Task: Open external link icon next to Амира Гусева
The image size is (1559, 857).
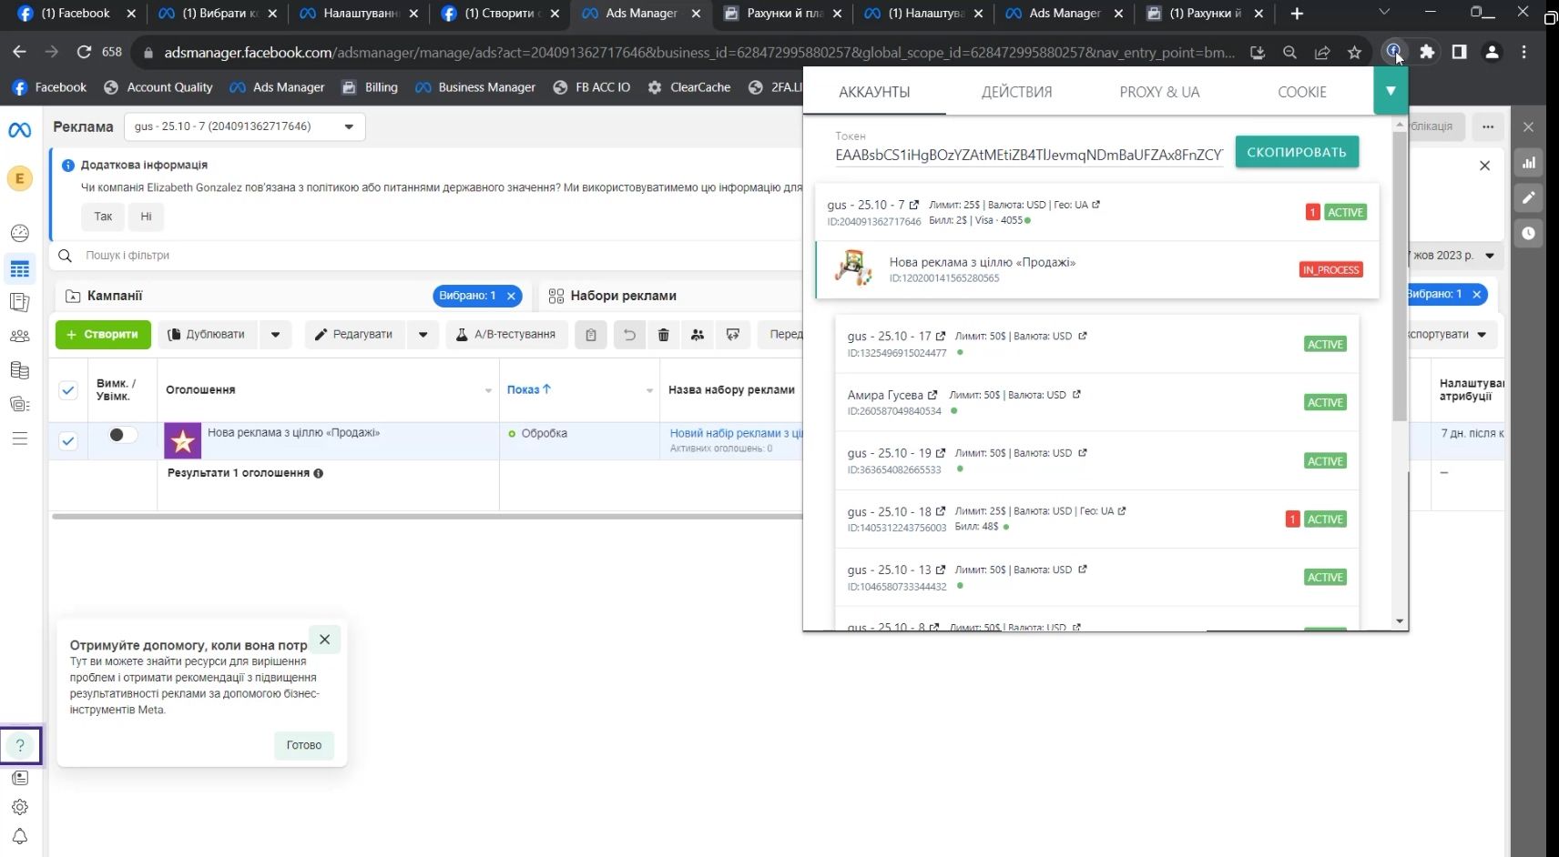Action: tap(932, 395)
